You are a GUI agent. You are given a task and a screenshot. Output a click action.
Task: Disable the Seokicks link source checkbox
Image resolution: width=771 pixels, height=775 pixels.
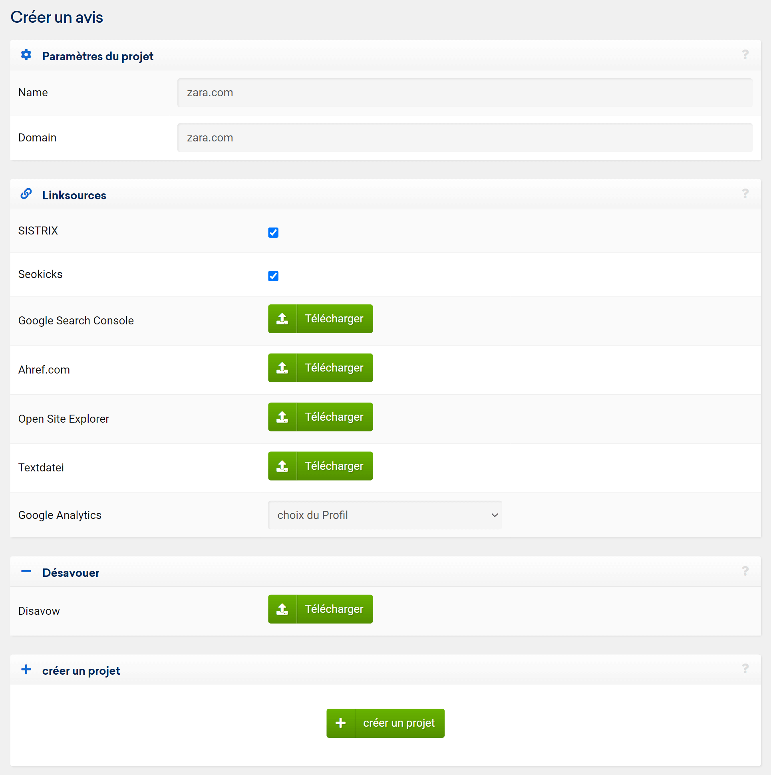(273, 276)
